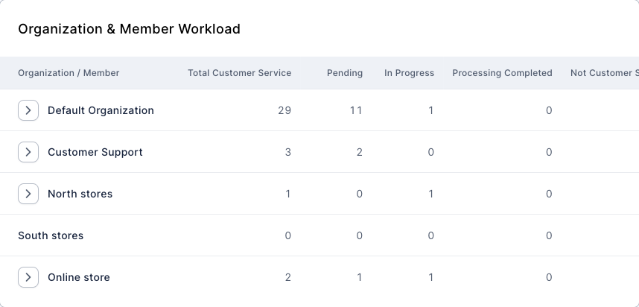Expand the North stores row
Viewport: 639px width, 307px height.
[28, 194]
